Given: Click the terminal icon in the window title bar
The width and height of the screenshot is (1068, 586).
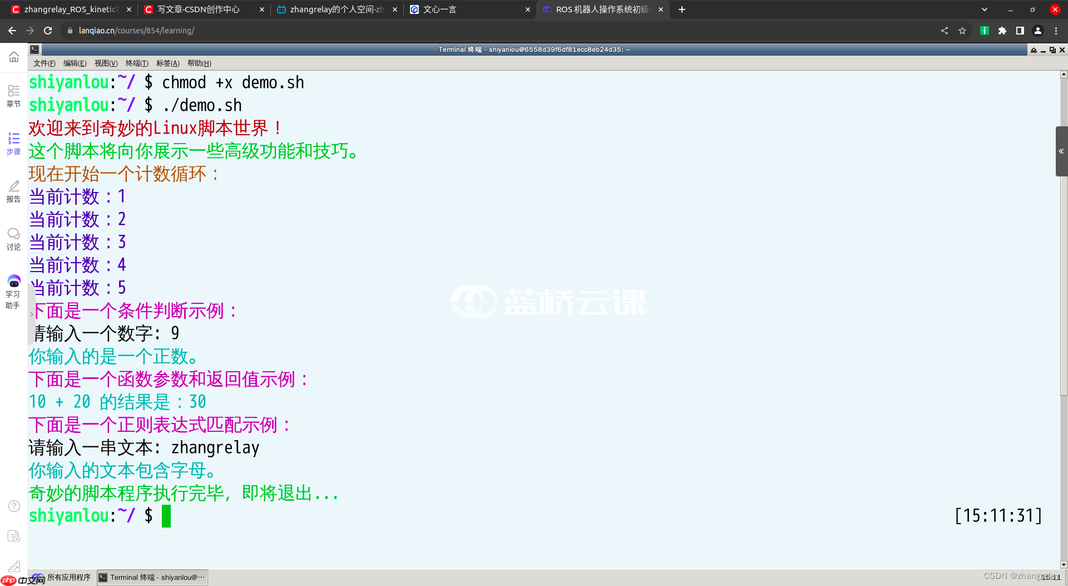Looking at the screenshot, I should pos(34,50).
